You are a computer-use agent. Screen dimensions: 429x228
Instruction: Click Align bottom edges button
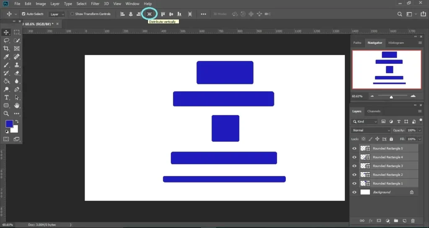[x=179, y=14]
